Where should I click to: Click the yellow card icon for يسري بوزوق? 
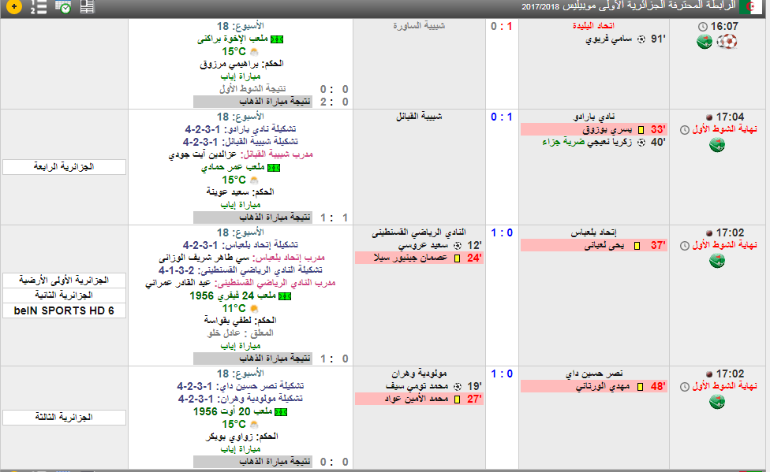[641, 130]
